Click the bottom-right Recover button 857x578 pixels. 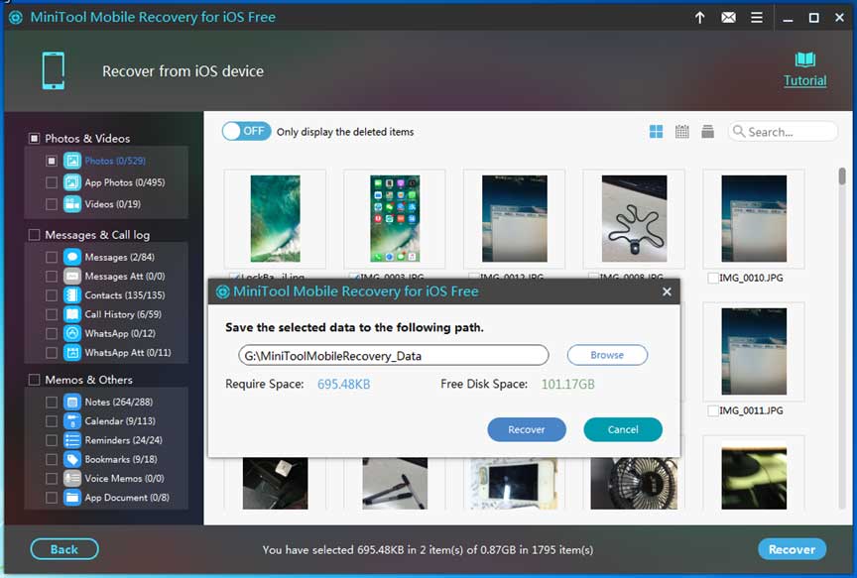tap(792, 549)
